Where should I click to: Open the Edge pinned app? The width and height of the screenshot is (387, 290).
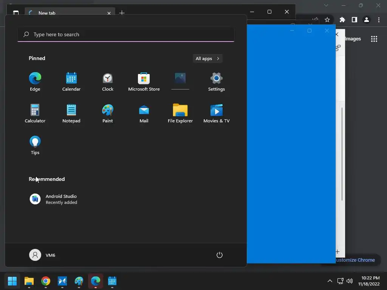(35, 82)
